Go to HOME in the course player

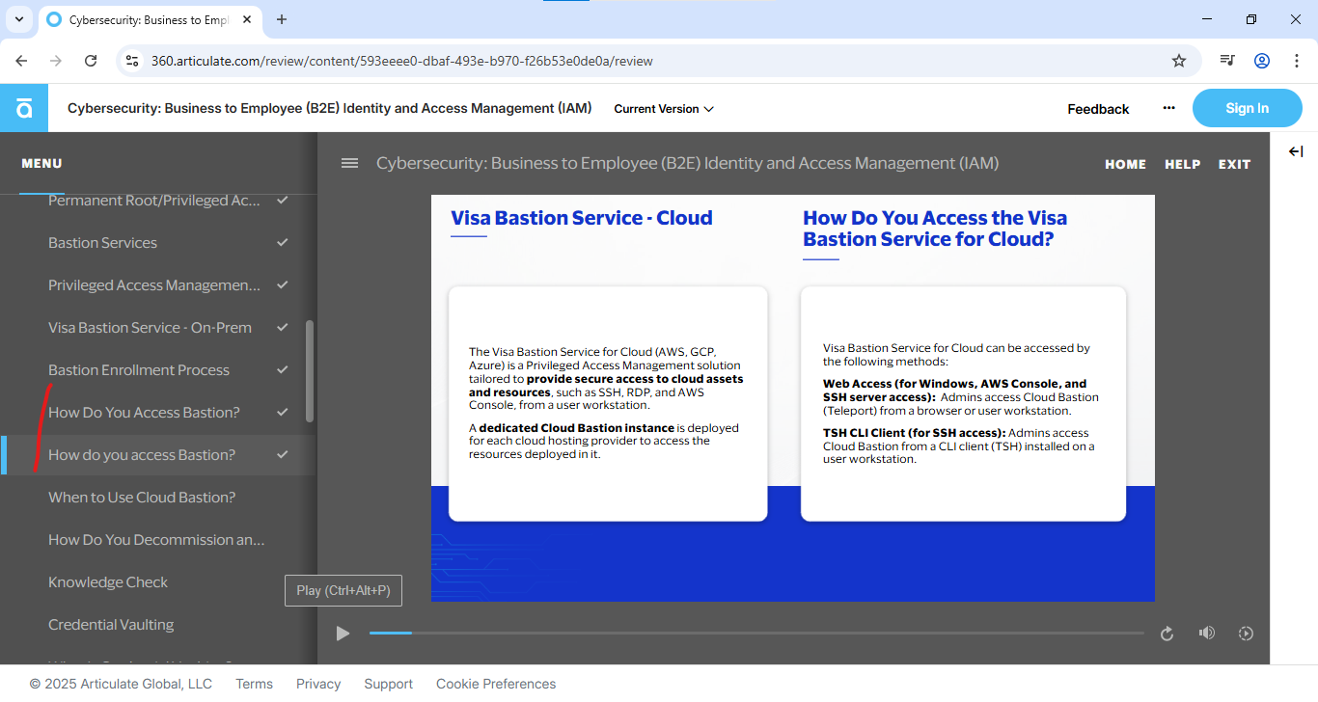(1126, 164)
